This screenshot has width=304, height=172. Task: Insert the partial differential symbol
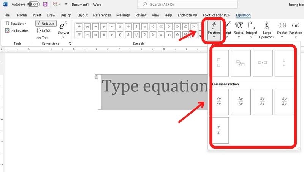(x=128, y=35)
